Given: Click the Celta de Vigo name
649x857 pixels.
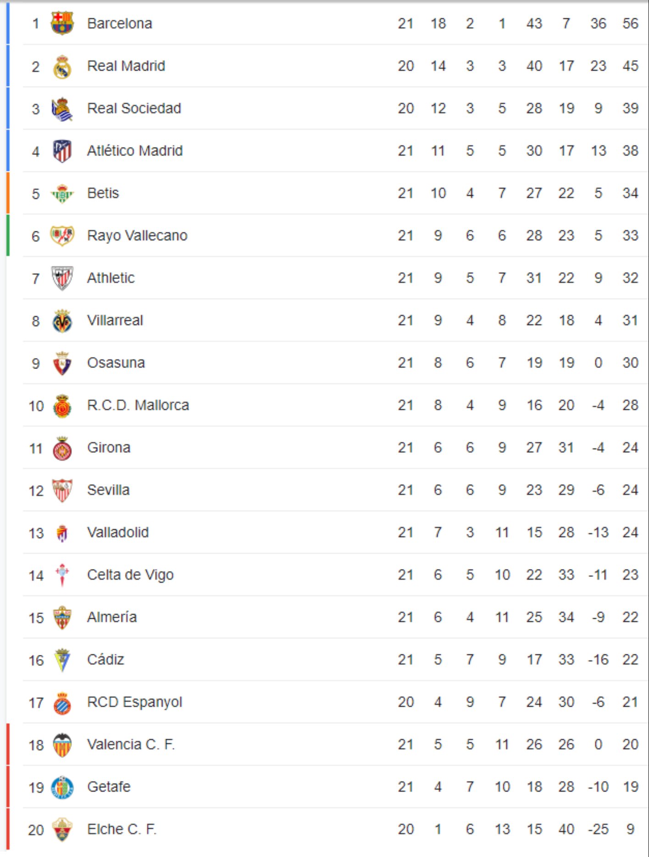Looking at the screenshot, I should [130, 575].
